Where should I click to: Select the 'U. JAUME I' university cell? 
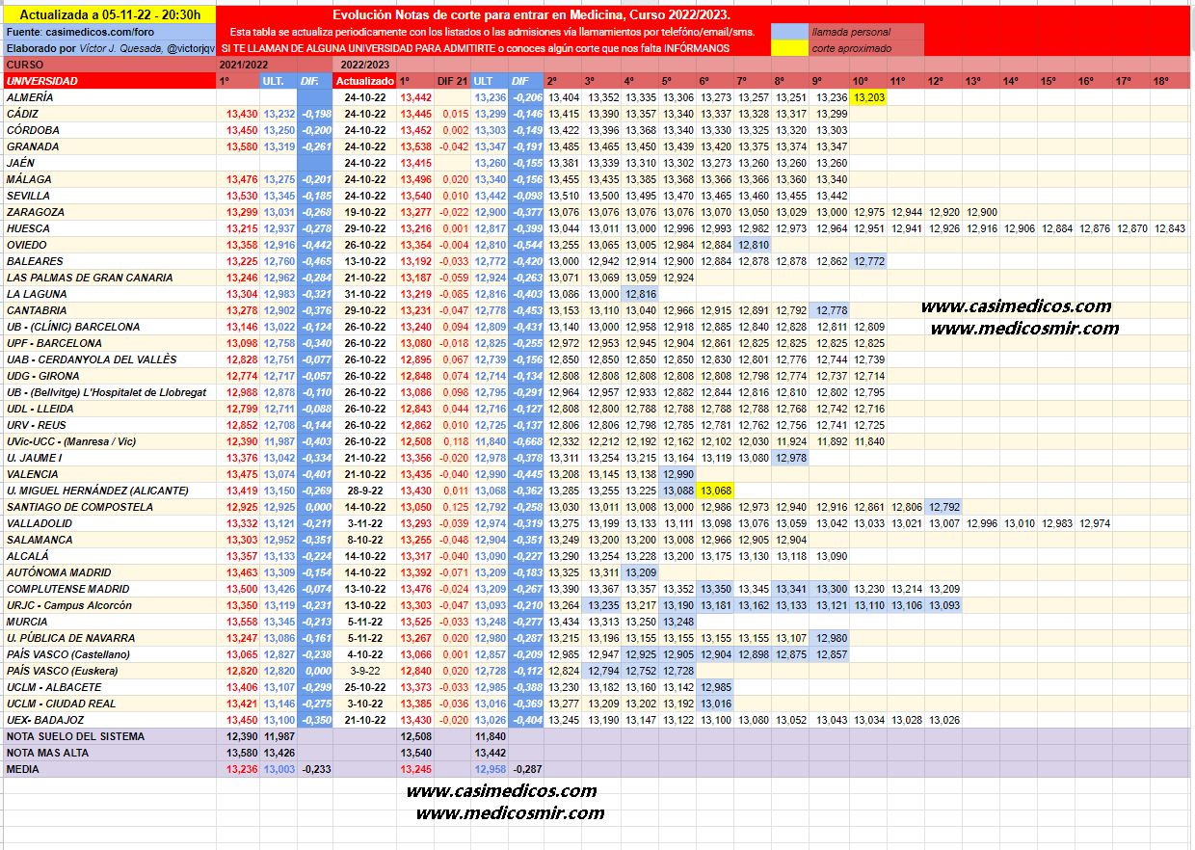pos(110,458)
